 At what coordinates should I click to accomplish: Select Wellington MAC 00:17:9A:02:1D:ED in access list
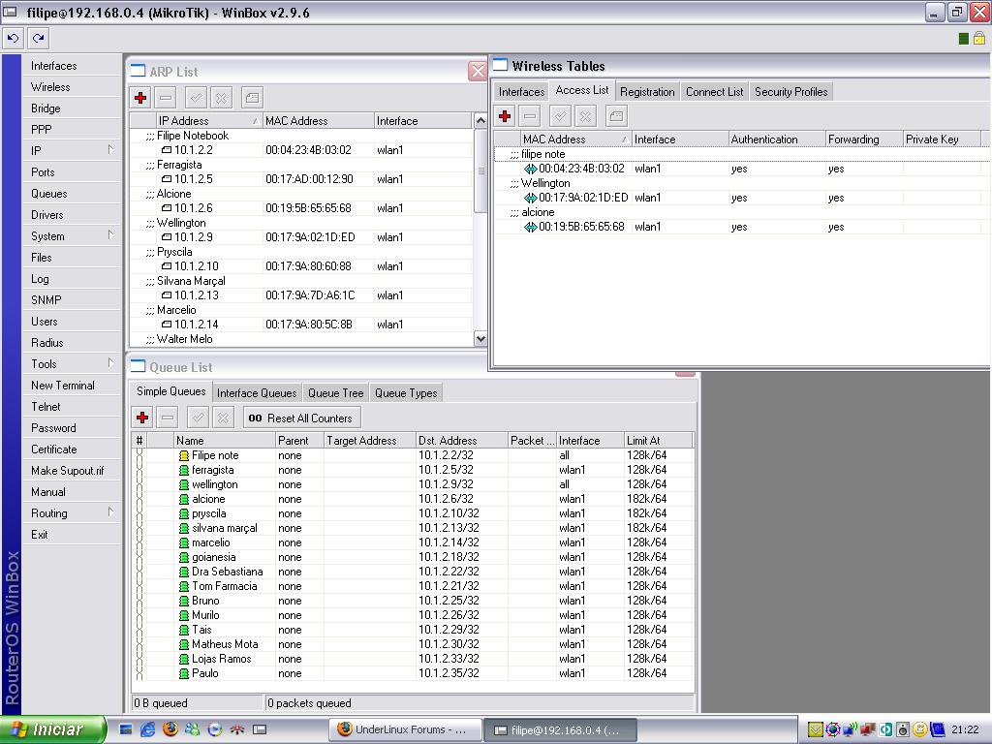click(x=740, y=198)
